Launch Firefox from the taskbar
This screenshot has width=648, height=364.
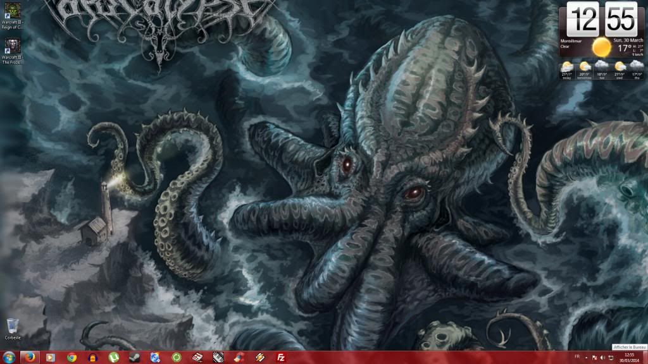[30, 357]
